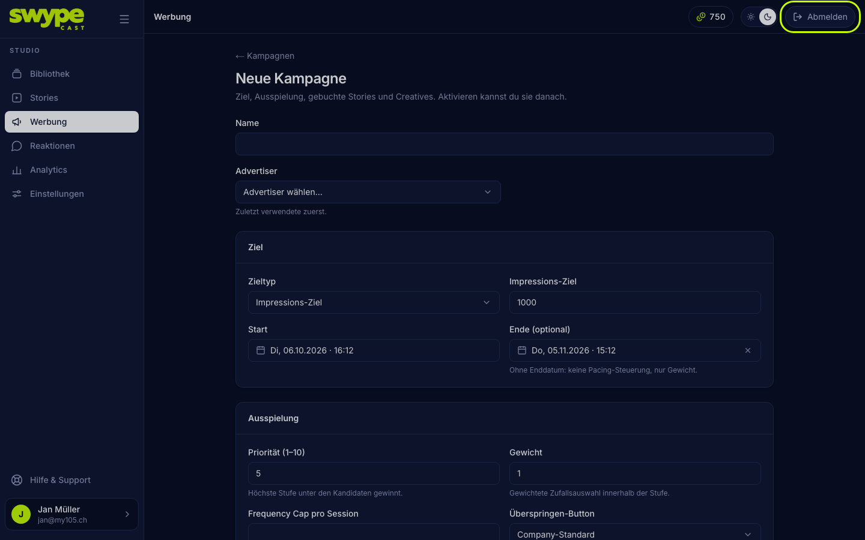Open the 750 credits badge
The height and width of the screenshot is (540, 865).
pos(711,17)
